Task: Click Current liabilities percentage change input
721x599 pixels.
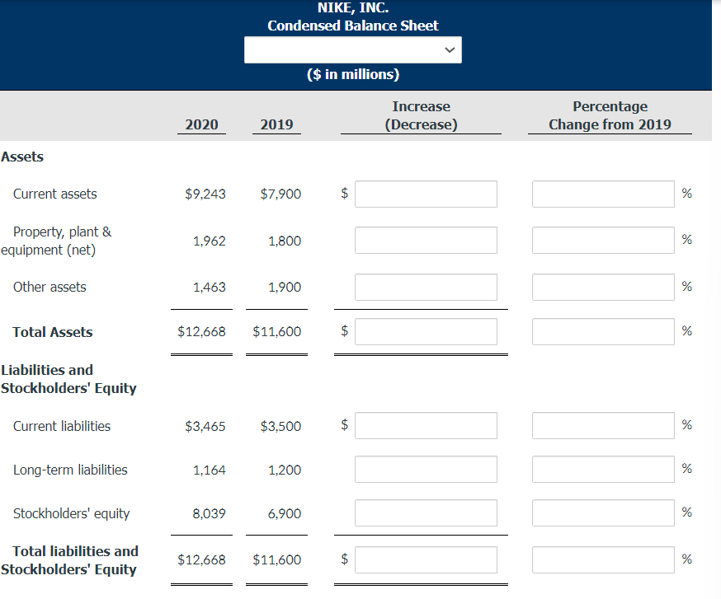Action: click(603, 425)
